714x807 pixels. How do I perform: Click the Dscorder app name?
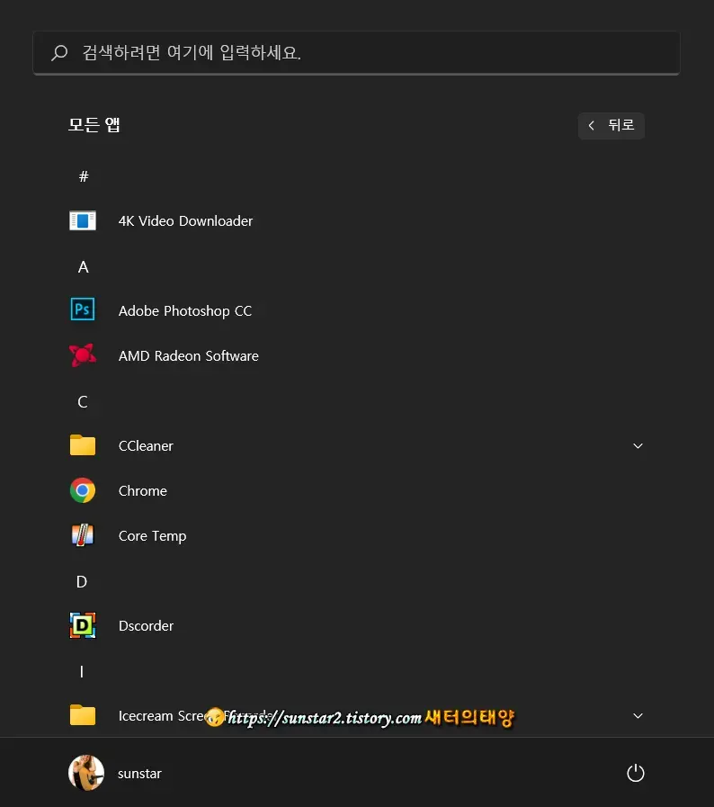tap(146, 626)
